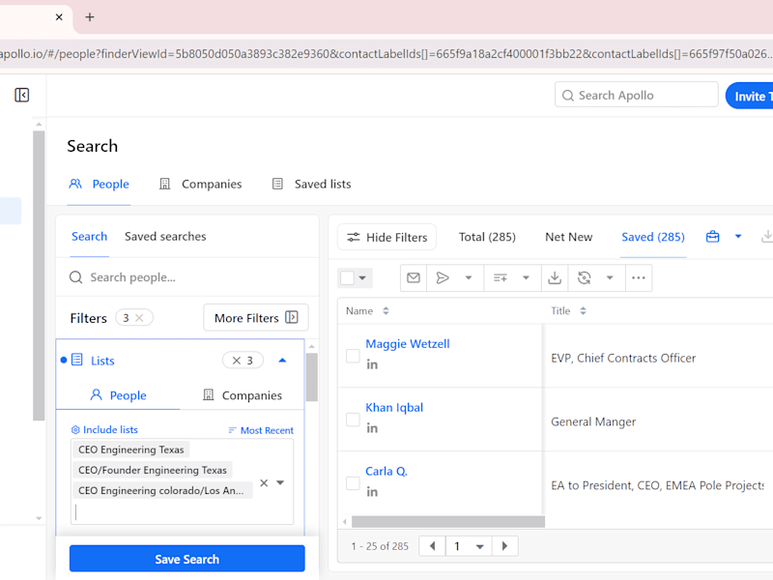The height and width of the screenshot is (580, 773).
Task: Click the filter panel vertical scrollbar
Action: click(x=311, y=377)
